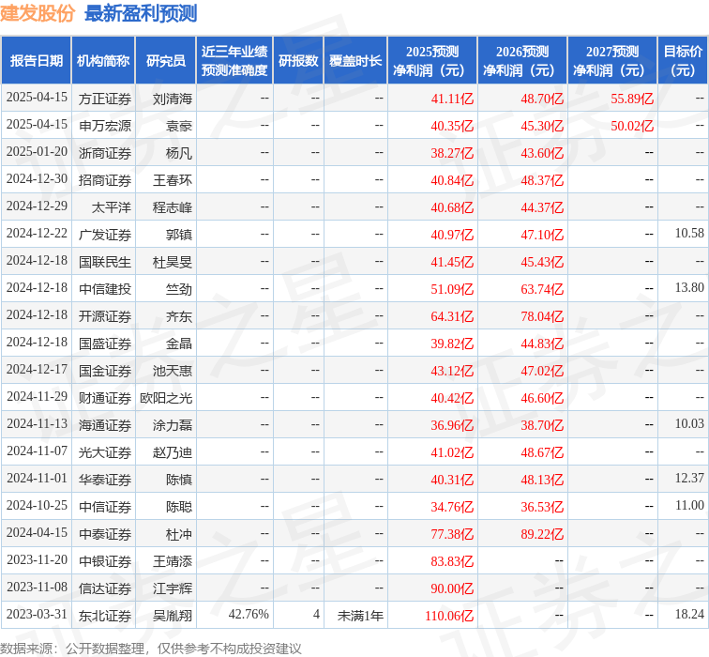Click the 2025预测净利润 column header
709x657 pixels.
pos(431,61)
